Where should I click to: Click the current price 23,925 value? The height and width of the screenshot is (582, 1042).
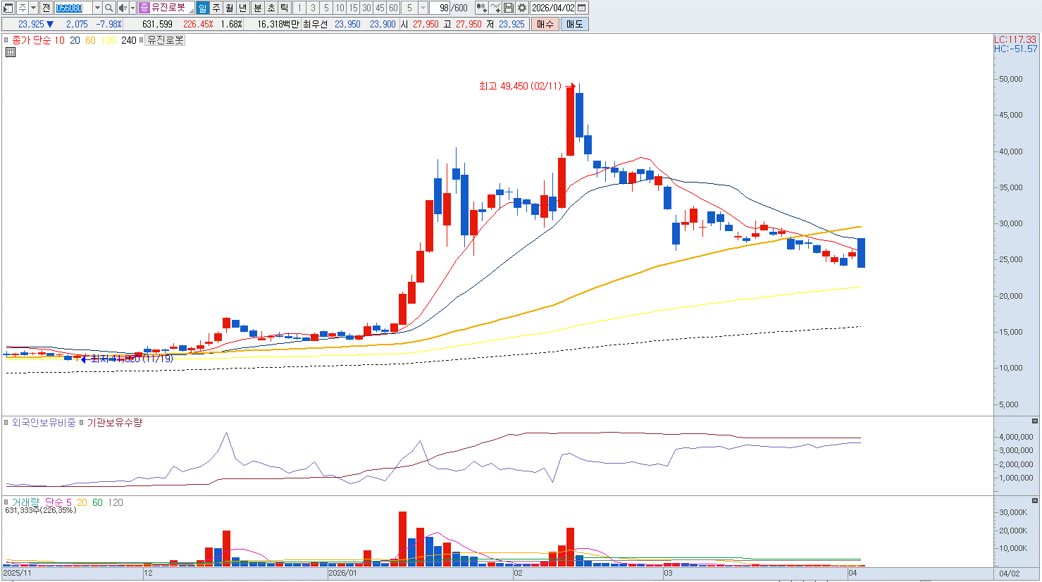(x=31, y=24)
